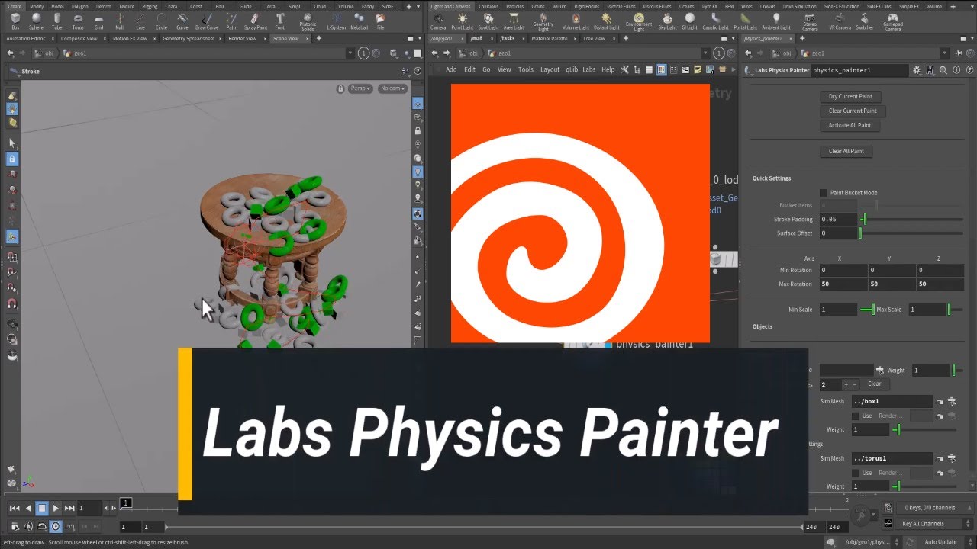Select the Sphere shelf tool

[36, 21]
